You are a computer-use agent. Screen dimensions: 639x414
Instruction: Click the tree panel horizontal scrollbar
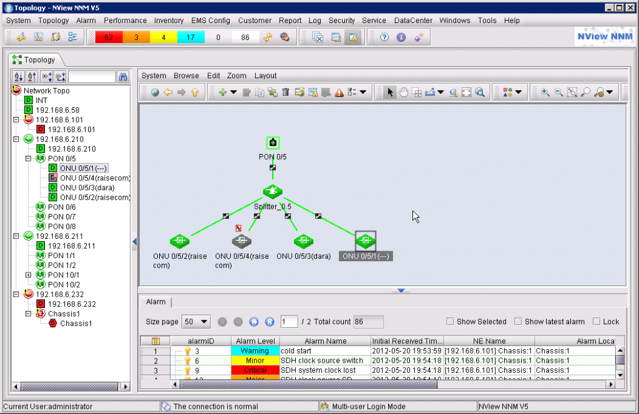(x=70, y=387)
